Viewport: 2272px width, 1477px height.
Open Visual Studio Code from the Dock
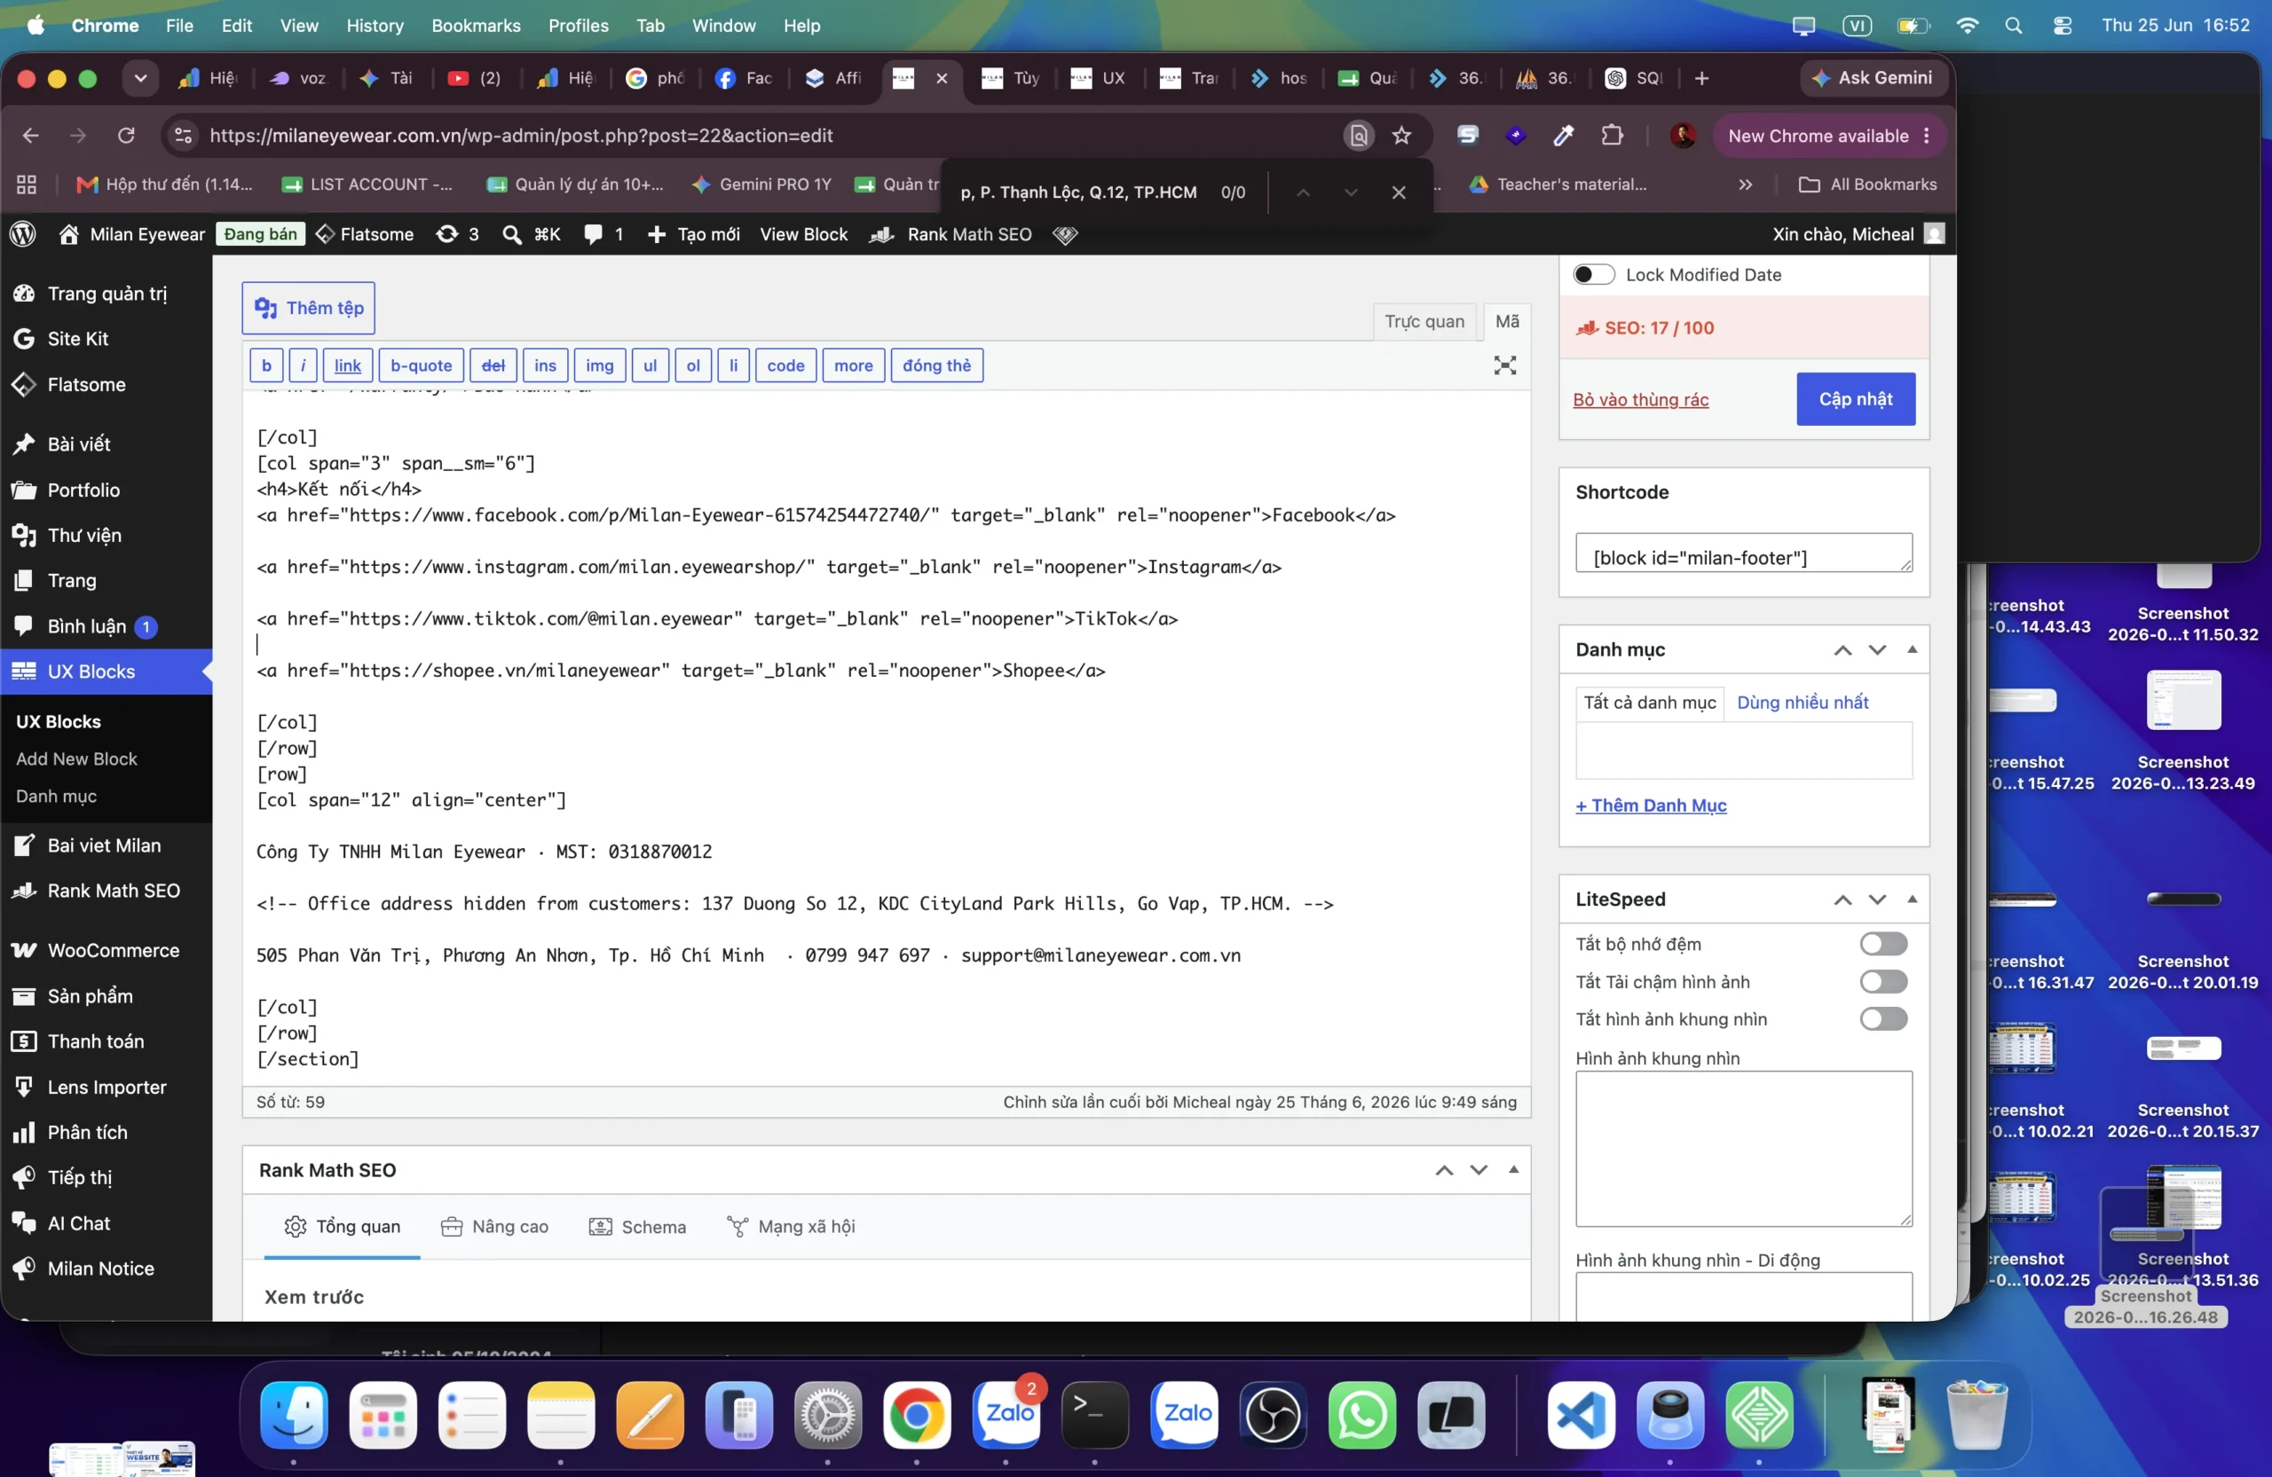pos(1581,1414)
